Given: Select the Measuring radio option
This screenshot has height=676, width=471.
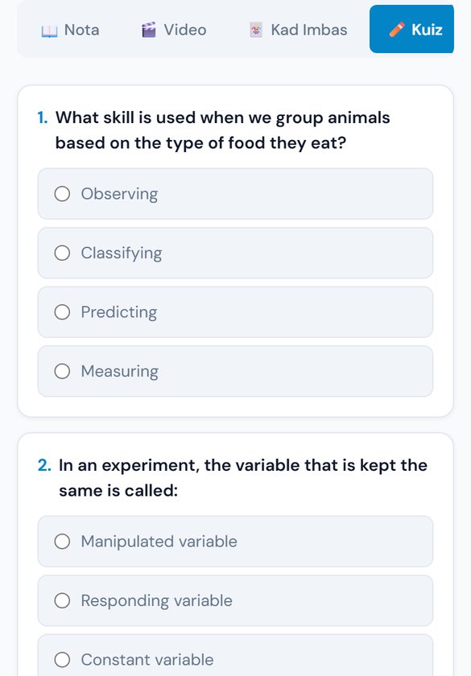Looking at the screenshot, I should click(62, 371).
